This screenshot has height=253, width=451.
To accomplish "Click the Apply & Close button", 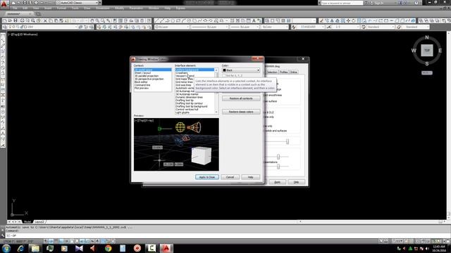I will (x=207, y=177).
